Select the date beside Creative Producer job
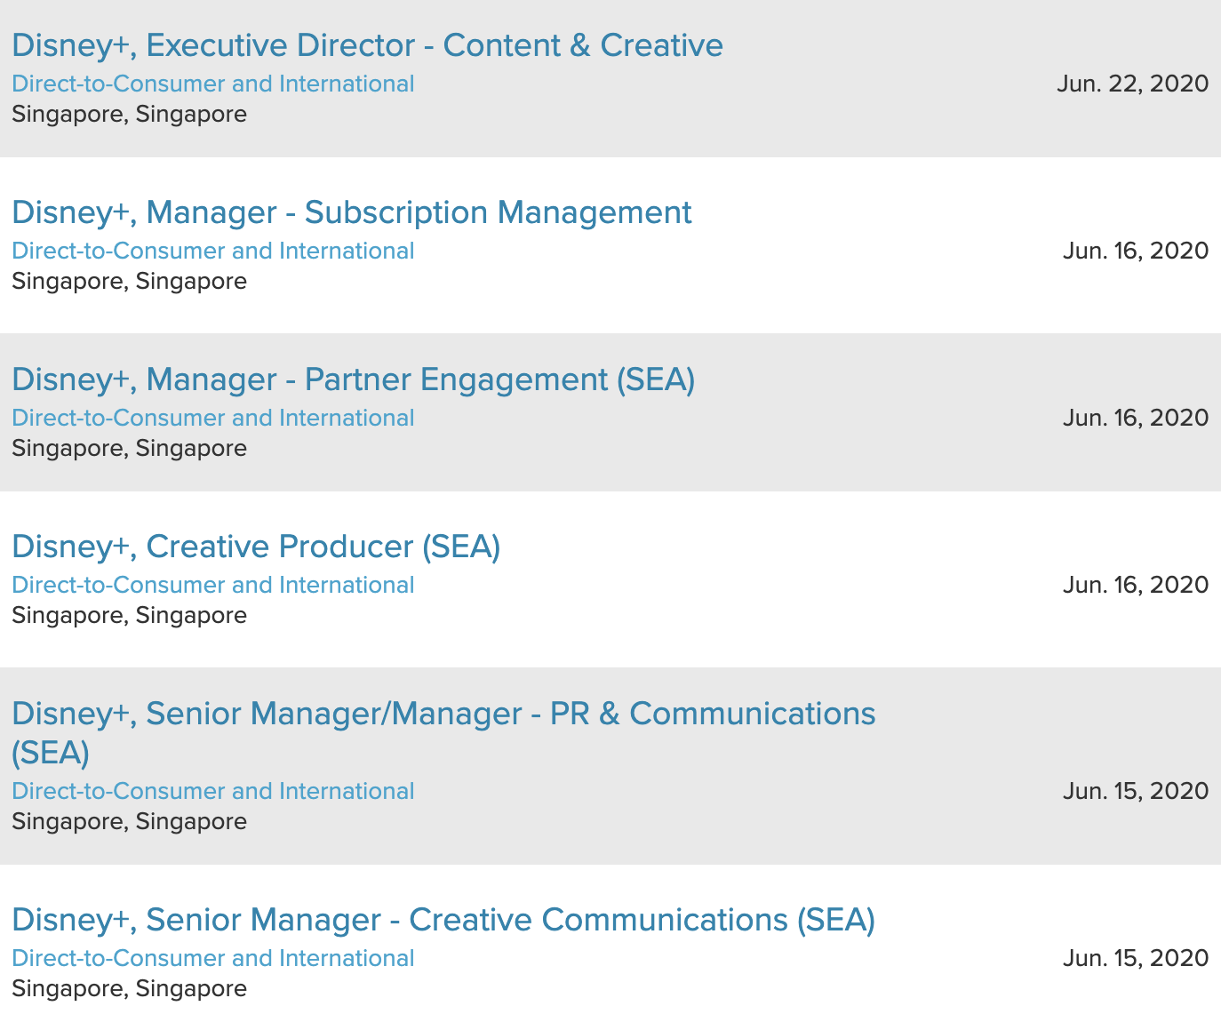 tap(1135, 586)
